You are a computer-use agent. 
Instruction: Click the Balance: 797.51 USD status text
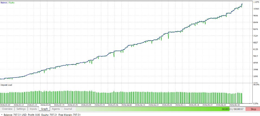(15, 115)
